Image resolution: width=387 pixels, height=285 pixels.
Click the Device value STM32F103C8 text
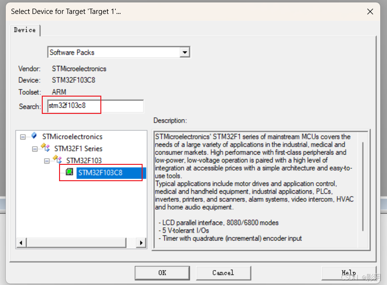(73, 80)
